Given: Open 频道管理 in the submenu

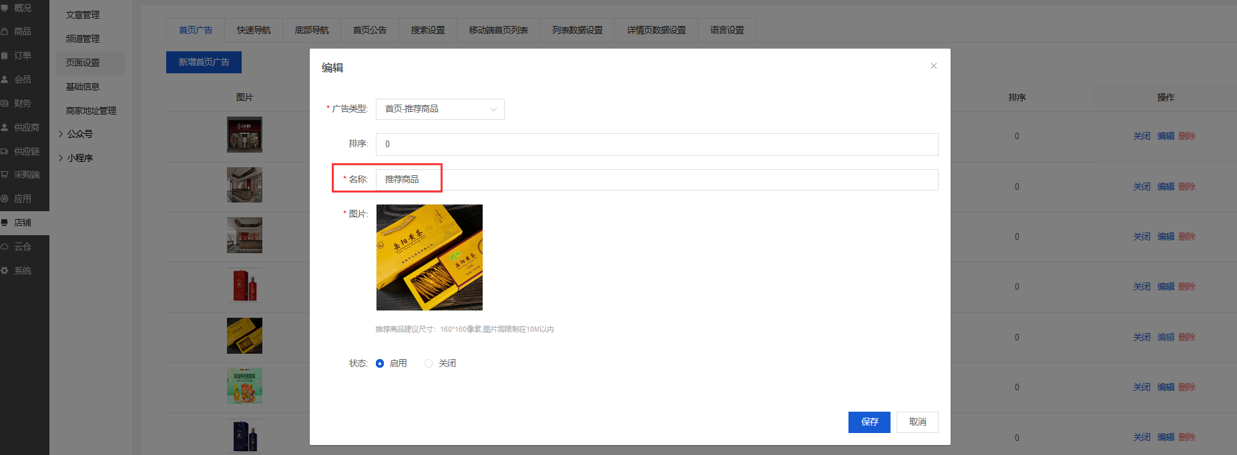Looking at the screenshot, I should [x=83, y=39].
